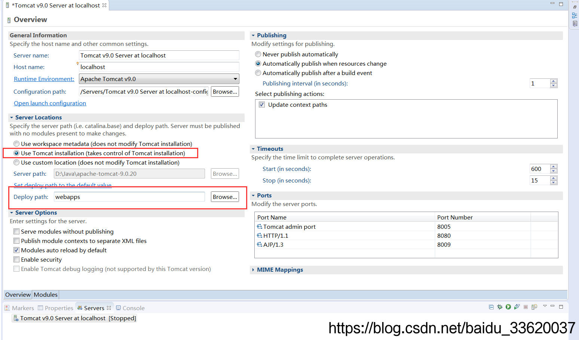The width and height of the screenshot is (579, 340).
Task: Click the AJP/1.3 port row icon
Action: (260, 244)
